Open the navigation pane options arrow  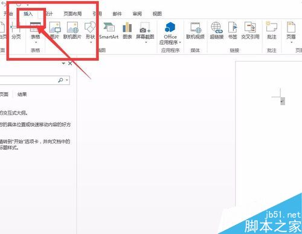63,63
